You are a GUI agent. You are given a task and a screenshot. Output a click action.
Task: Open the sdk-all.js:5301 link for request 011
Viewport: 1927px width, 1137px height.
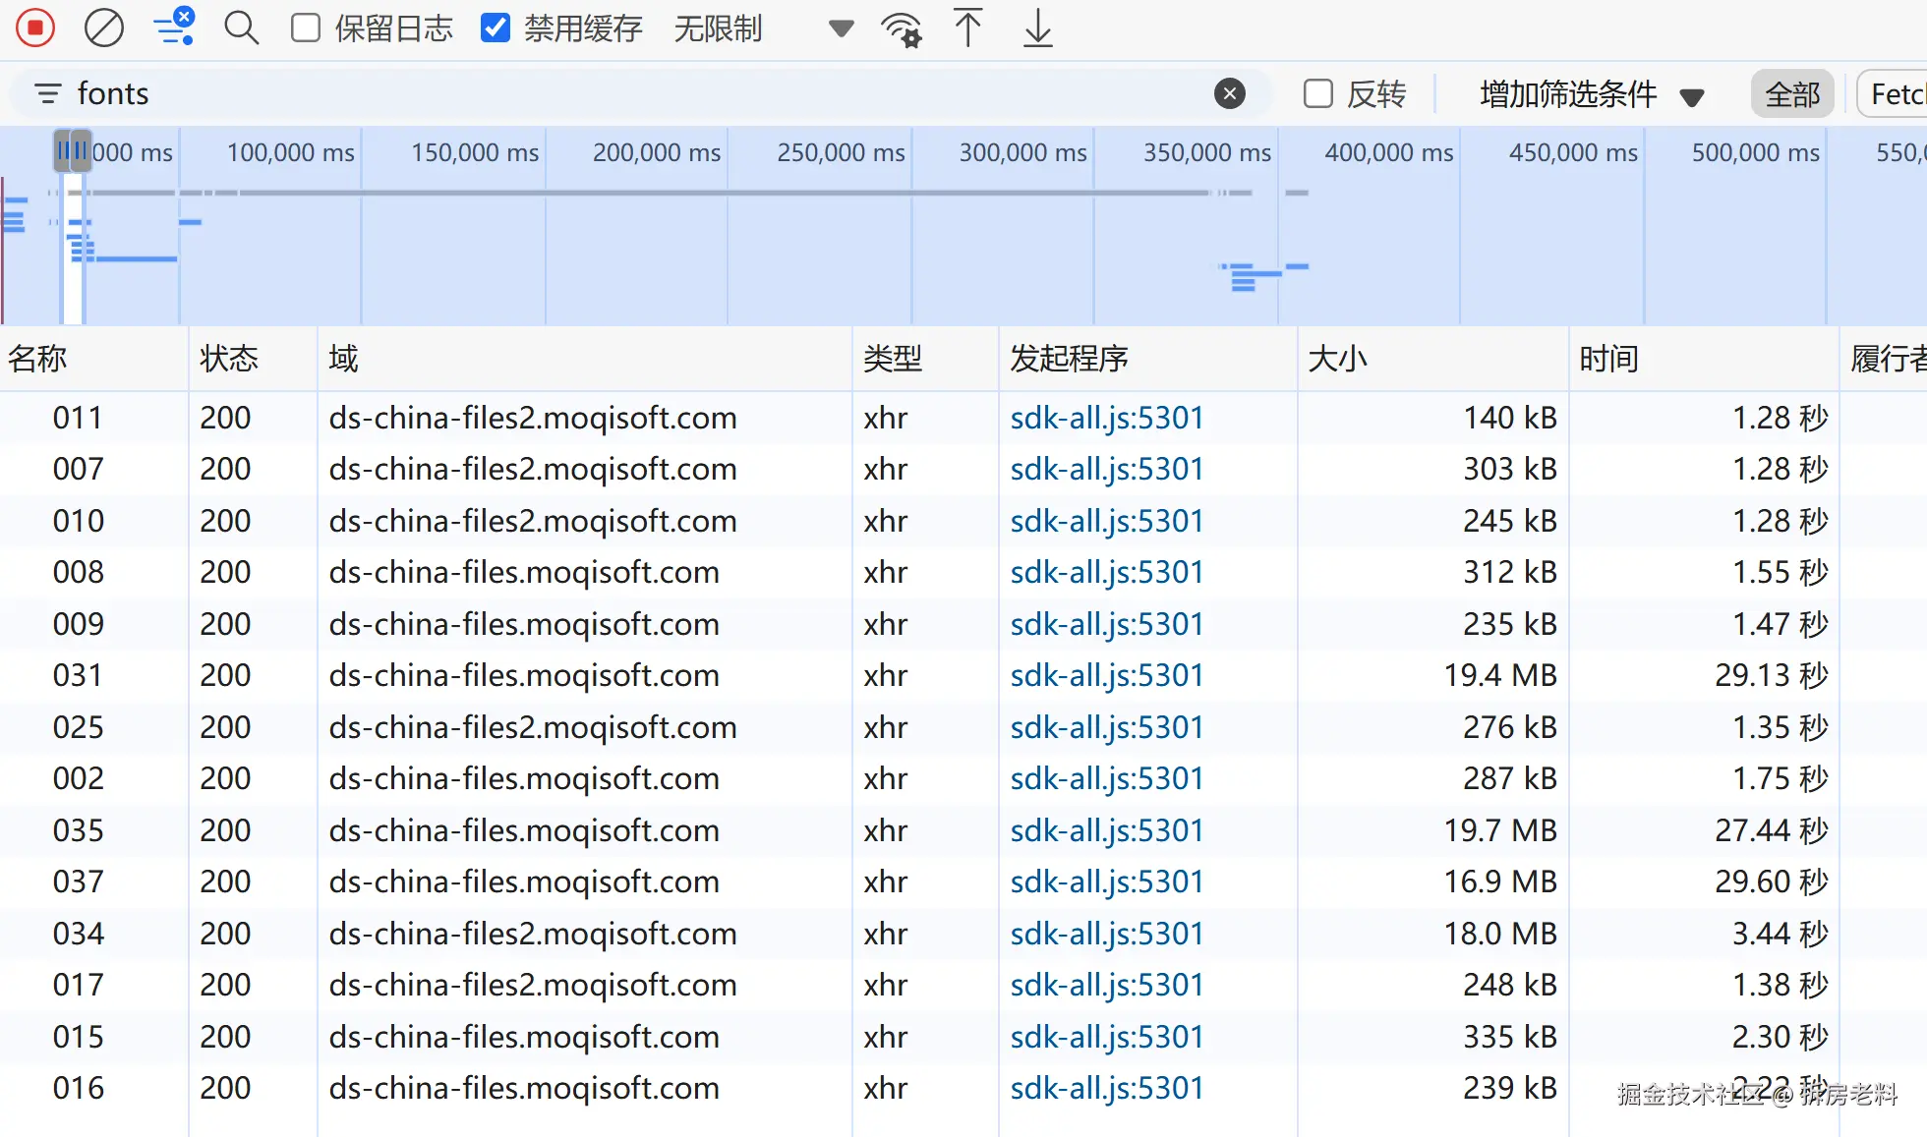pyautogui.click(x=1106, y=418)
